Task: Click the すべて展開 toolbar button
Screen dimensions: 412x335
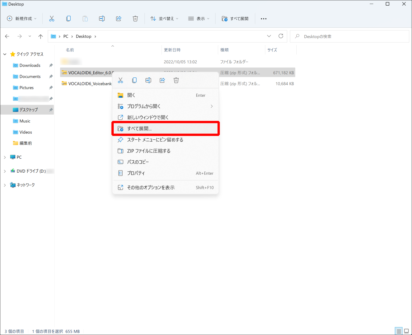Action: coord(235,18)
